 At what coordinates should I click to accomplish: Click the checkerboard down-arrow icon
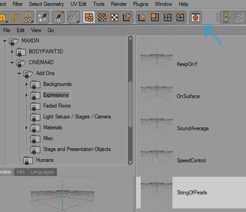[x=227, y=17]
